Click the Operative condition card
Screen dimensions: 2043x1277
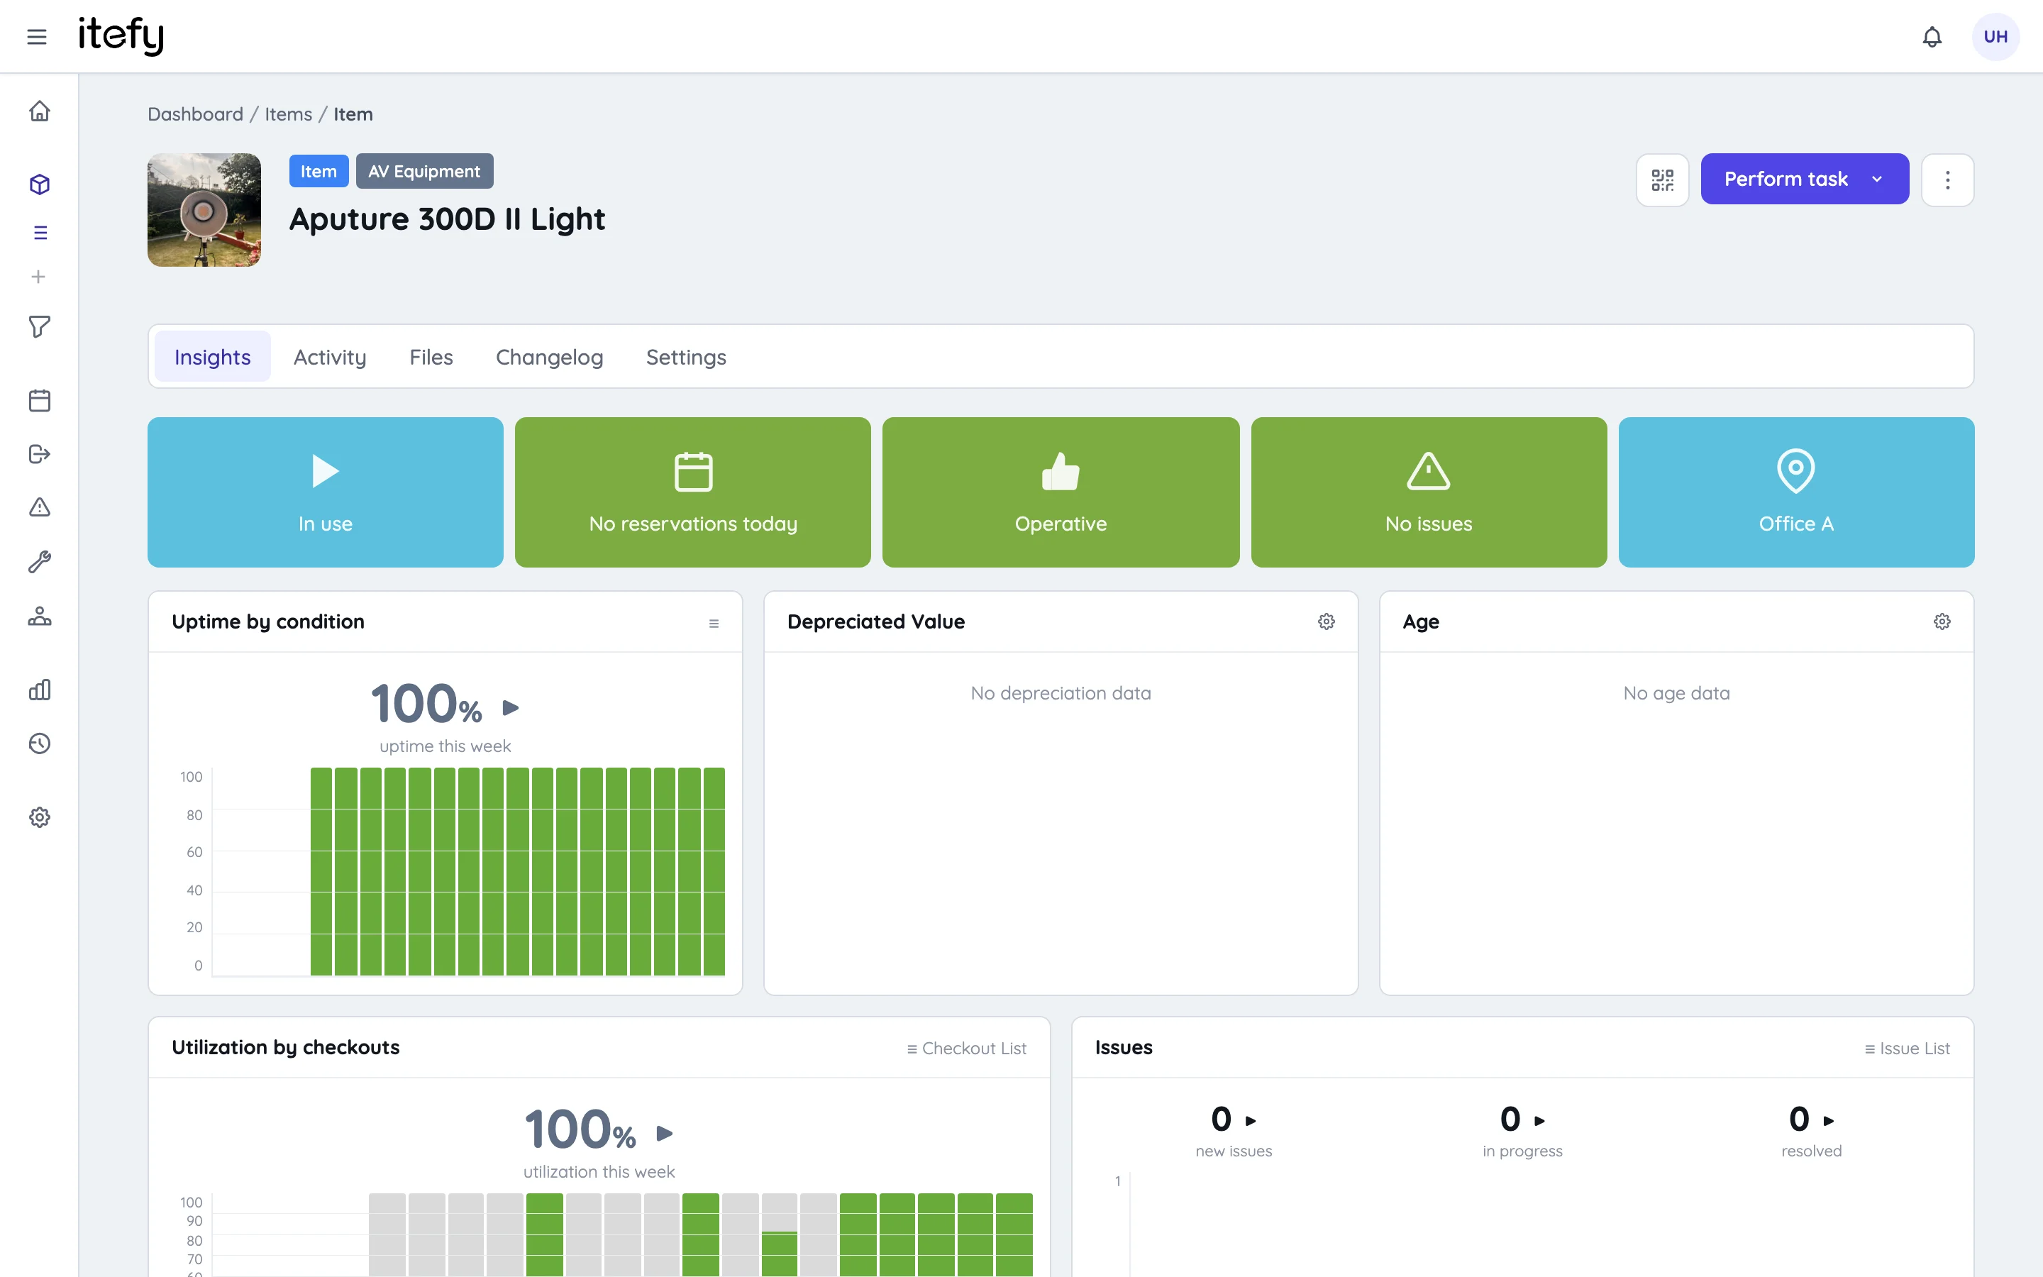pos(1061,492)
